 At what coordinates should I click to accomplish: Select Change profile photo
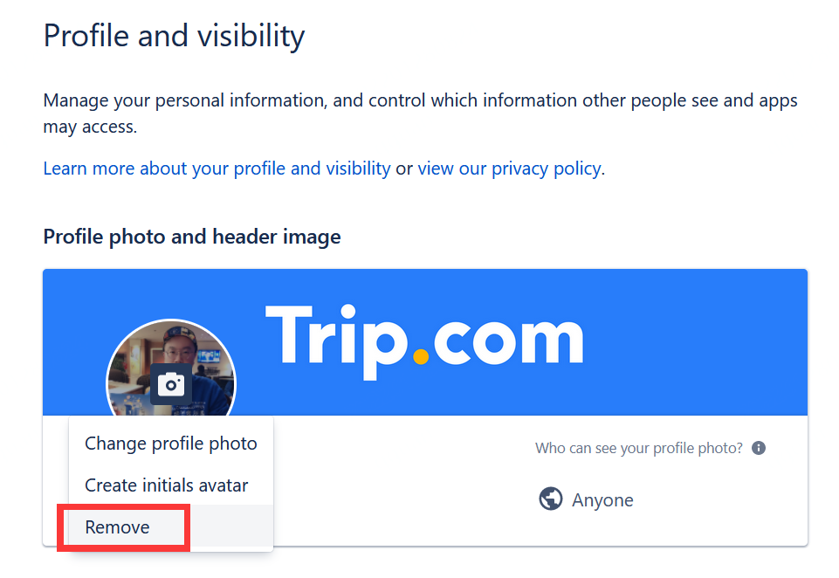170,444
